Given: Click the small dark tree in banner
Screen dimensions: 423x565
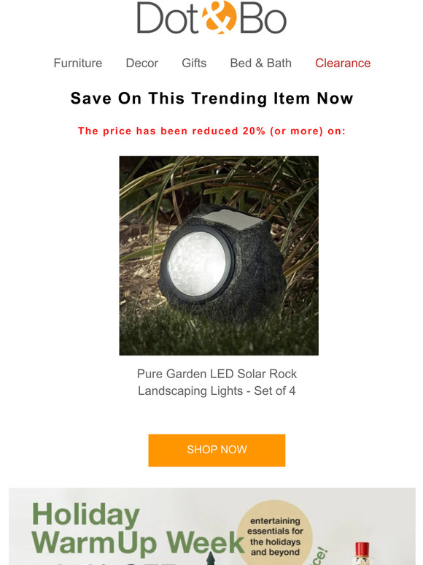Looking at the screenshot, I should click(x=211, y=558).
